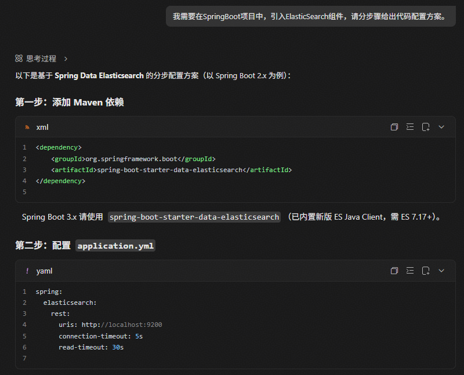Click the intro sentence about Spring Data Elasticsearch
The height and width of the screenshot is (375, 464).
point(153,76)
